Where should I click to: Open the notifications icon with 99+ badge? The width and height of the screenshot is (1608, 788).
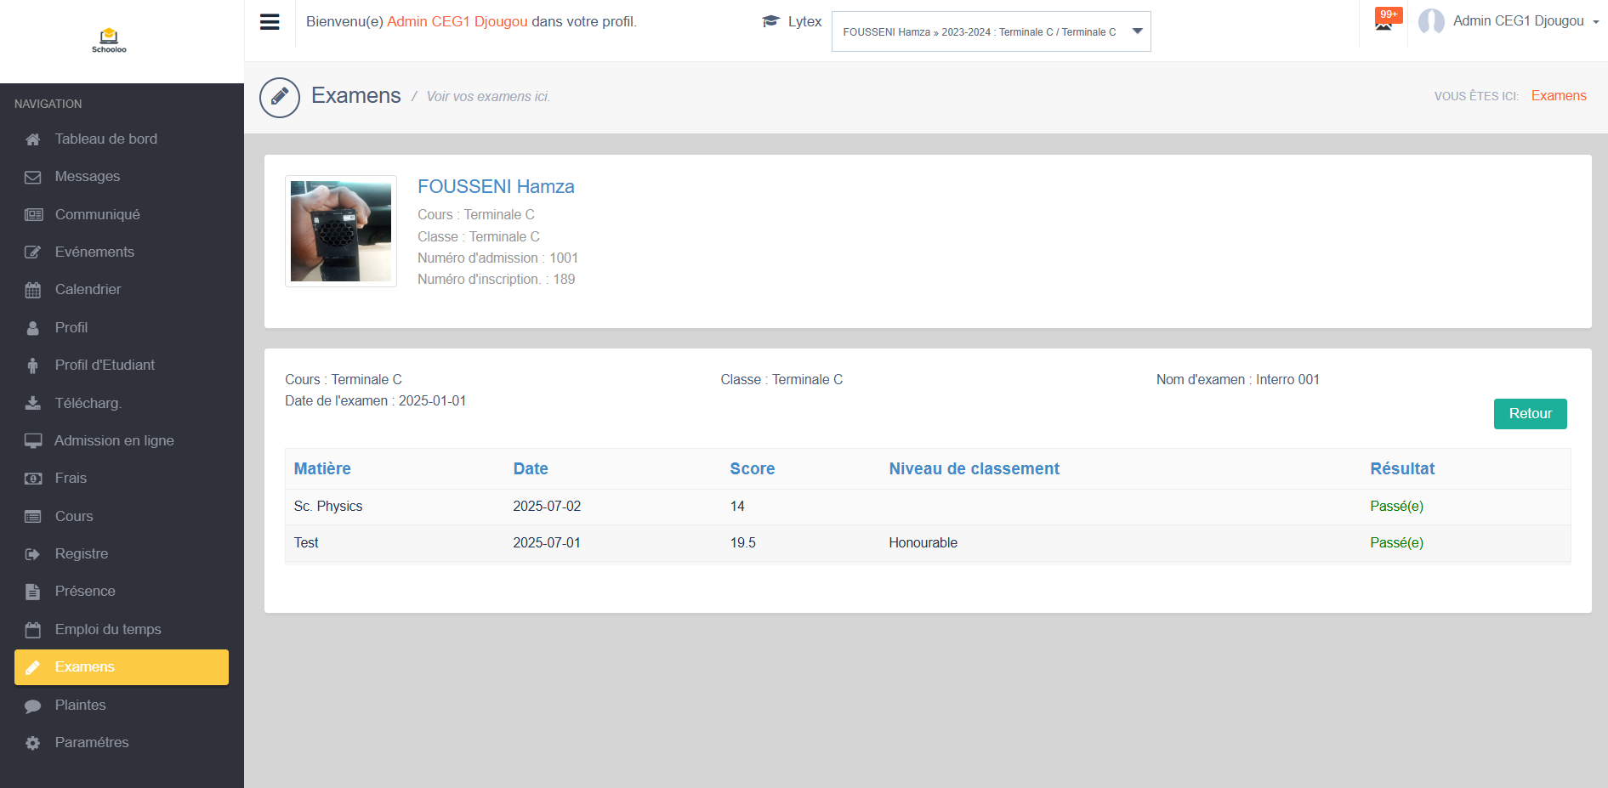[x=1384, y=20]
